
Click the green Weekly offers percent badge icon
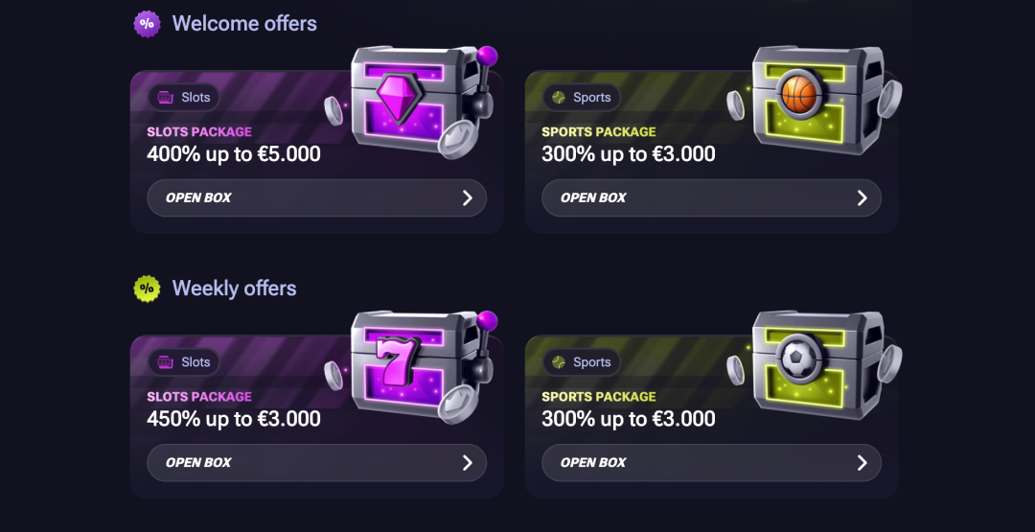point(147,289)
